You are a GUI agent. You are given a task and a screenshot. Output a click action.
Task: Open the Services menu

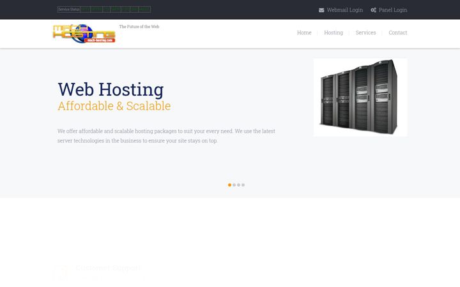click(x=365, y=33)
